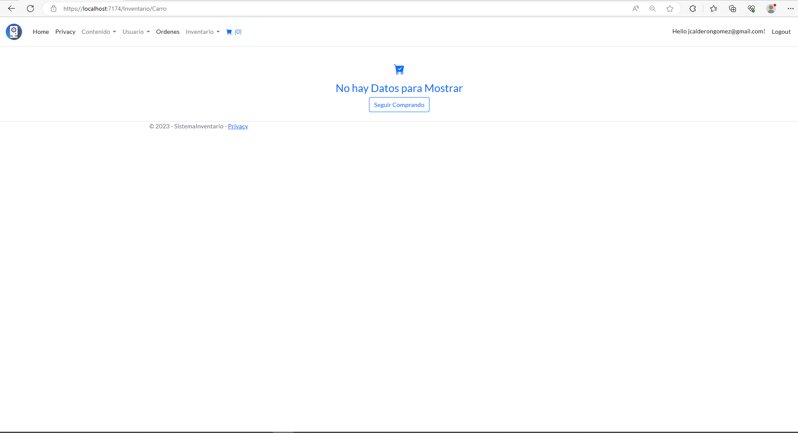Image resolution: width=798 pixels, height=433 pixels.
Task: Click the zoom magnifier icon in address bar
Action: [x=653, y=9]
